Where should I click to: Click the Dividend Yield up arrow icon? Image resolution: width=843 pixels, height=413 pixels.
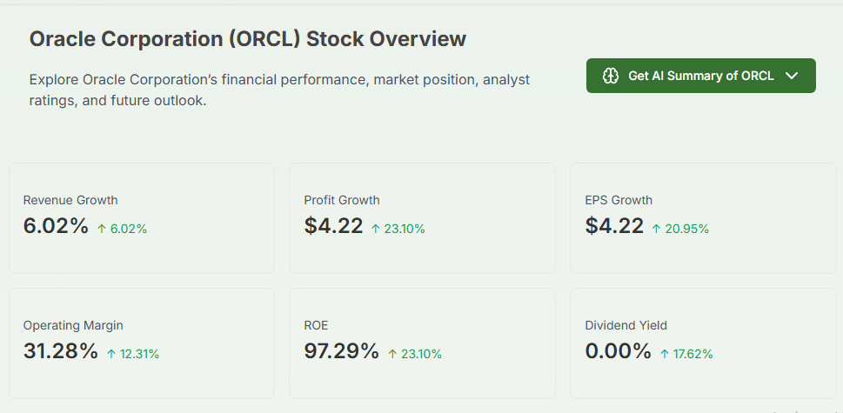665,354
